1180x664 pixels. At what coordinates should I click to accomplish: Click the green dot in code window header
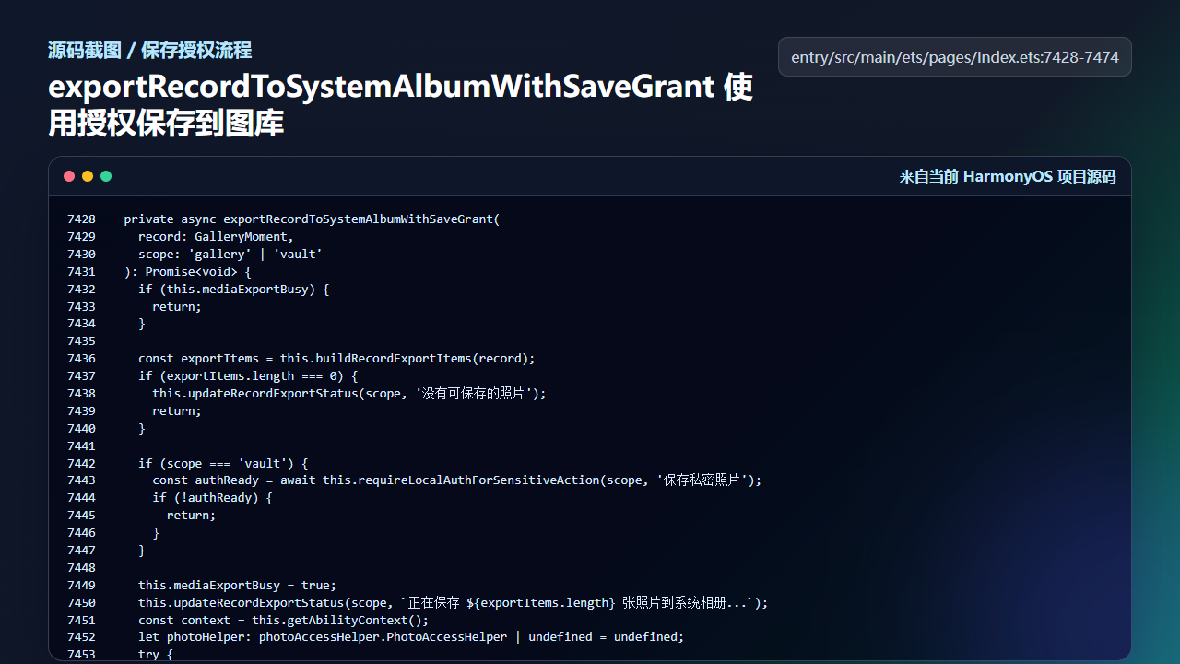tap(106, 176)
